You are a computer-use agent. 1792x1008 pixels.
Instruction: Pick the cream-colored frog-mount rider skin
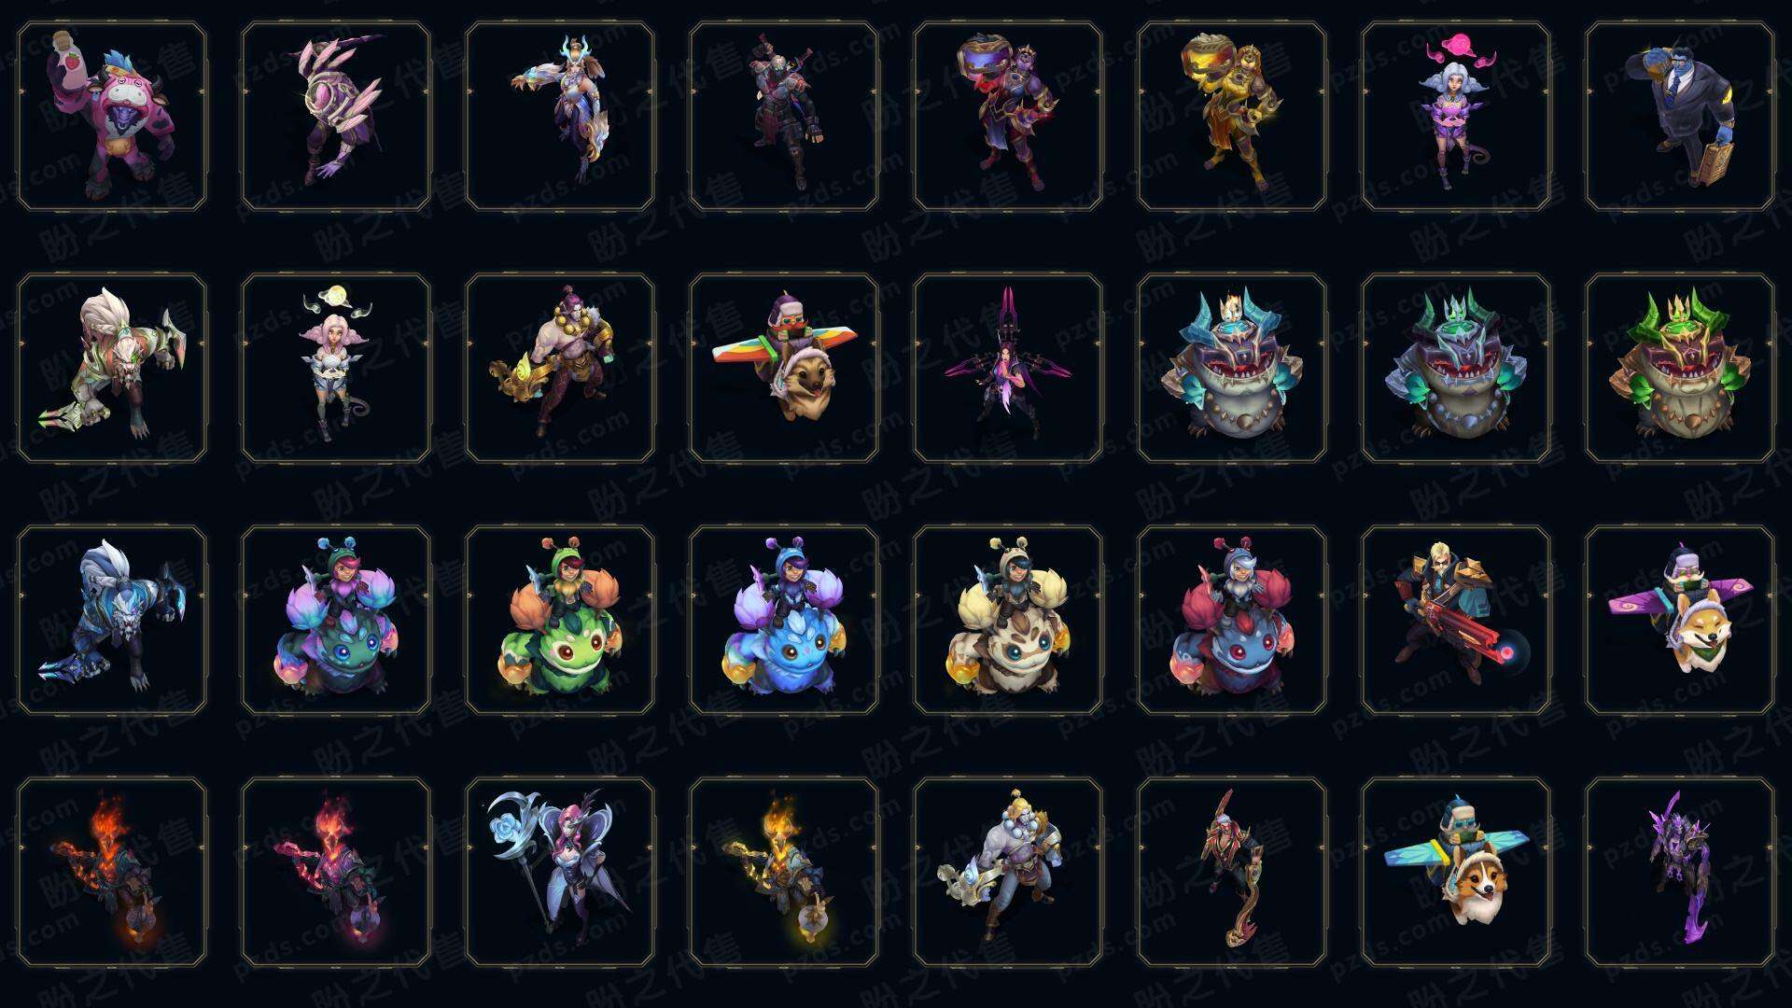tap(1008, 620)
